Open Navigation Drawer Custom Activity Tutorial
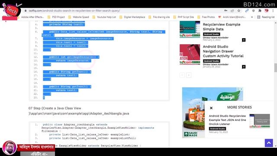Viewport: 277px width, 156px height. (x=223, y=51)
